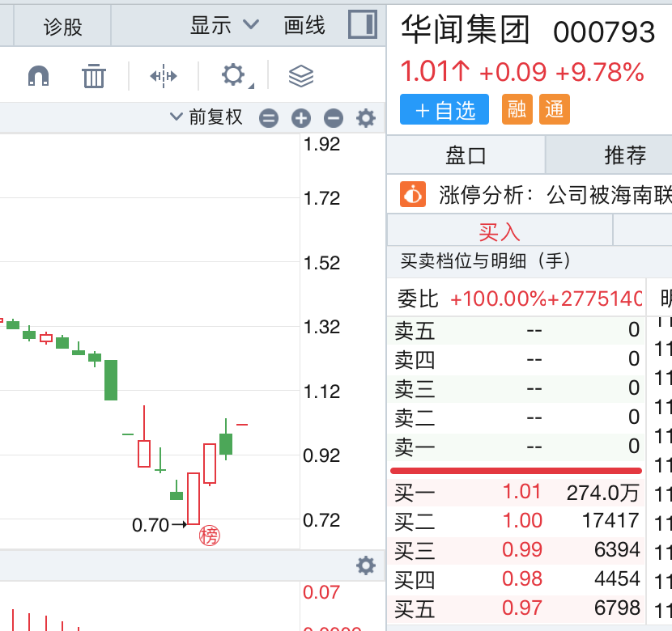Expand the 显示 dropdown menu
Screen dimensions: 672x631
coord(224,25)
